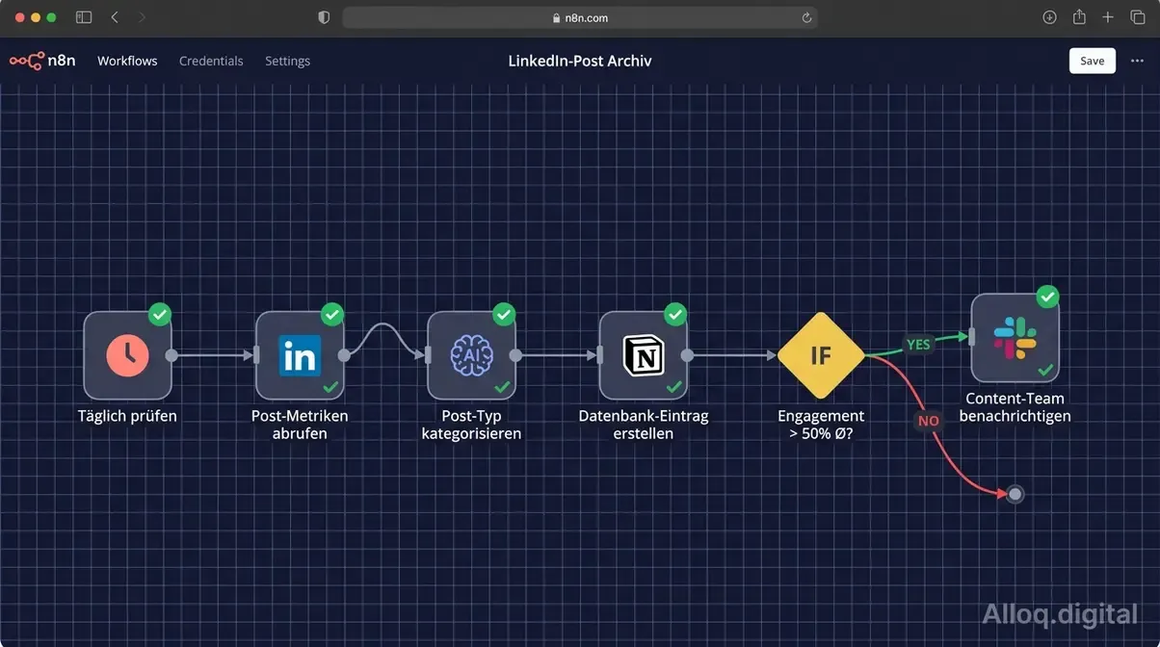The height and width of the screenshot is (647, 1160).
Task: Open the Safari share menu
Action: [x=1079, y=17]
